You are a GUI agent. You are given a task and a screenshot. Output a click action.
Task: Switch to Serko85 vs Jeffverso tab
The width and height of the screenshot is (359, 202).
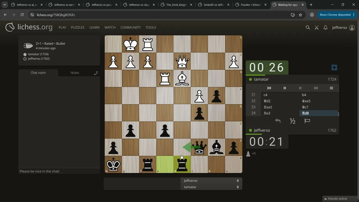[x=214, y=5]
